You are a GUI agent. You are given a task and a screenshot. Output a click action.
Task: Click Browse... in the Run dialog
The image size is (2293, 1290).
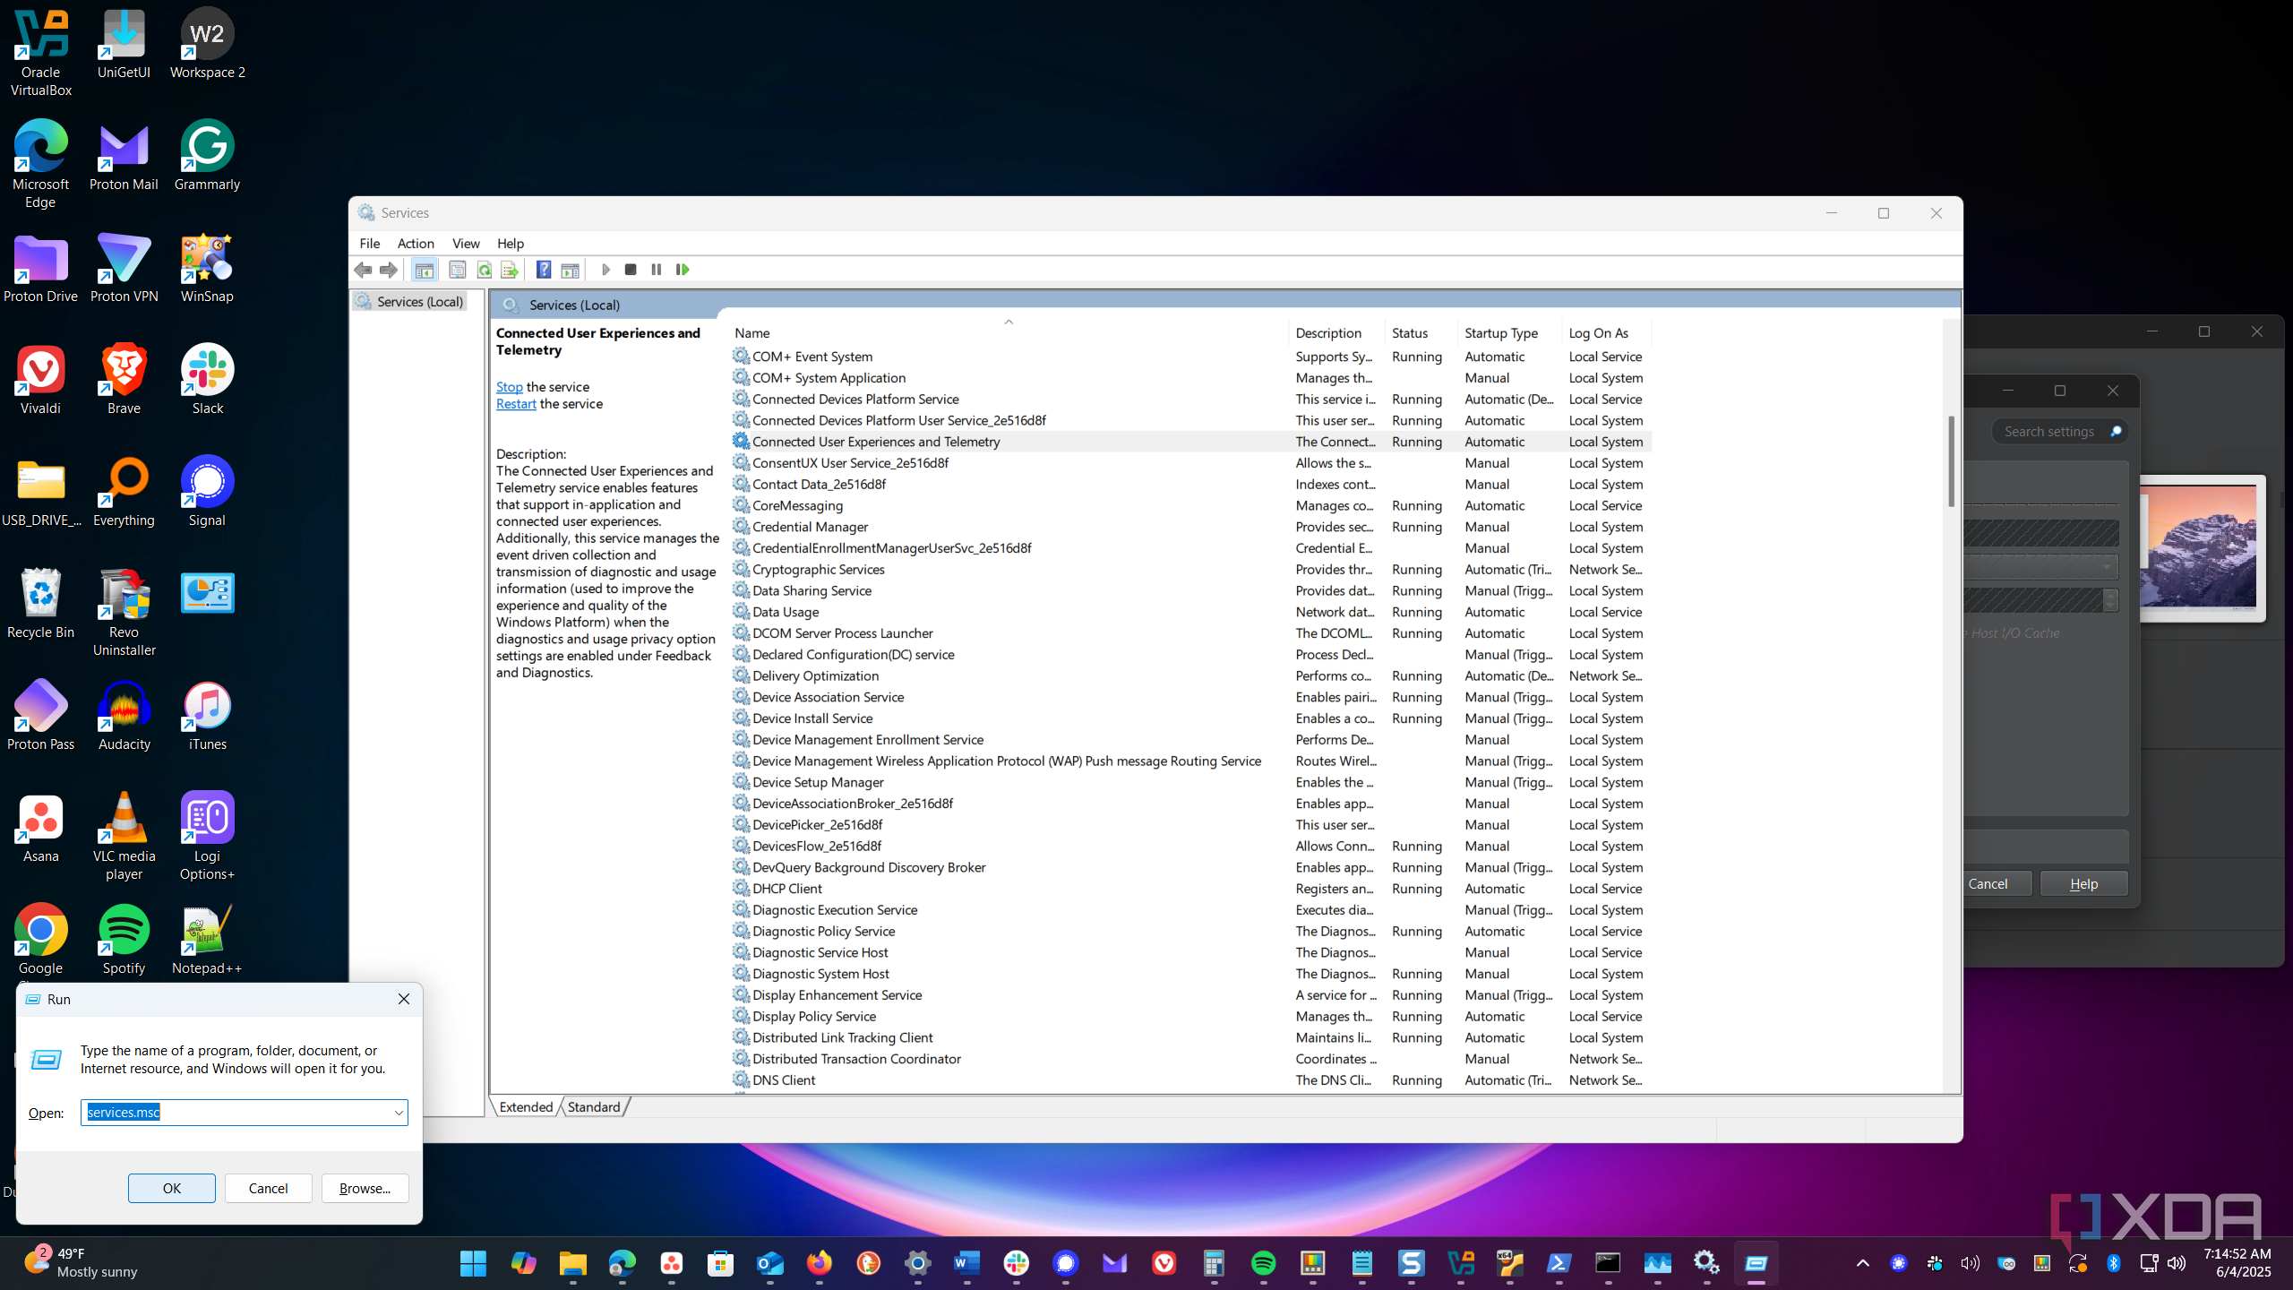tap(365, 1188)
